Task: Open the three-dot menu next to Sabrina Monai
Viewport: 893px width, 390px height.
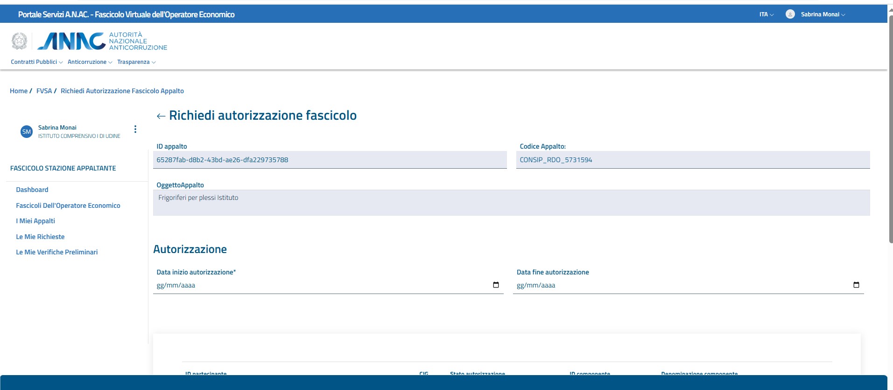Action: coord(135,129)
